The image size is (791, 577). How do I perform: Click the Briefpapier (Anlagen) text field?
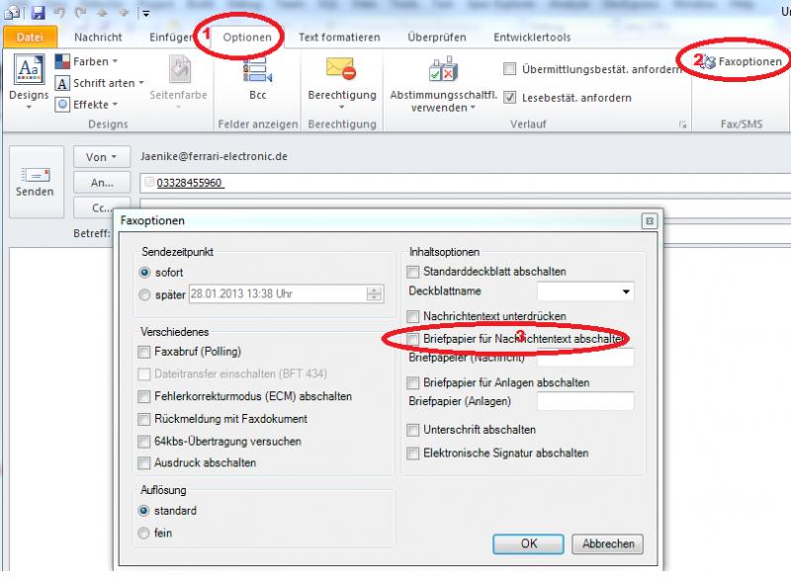pos(585,401)
